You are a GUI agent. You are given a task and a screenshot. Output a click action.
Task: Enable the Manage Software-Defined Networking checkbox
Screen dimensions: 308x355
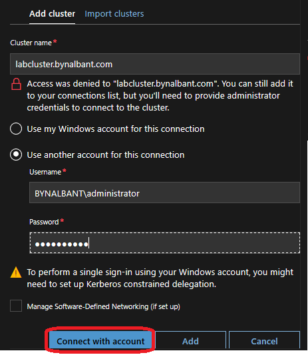click(16, 306)
